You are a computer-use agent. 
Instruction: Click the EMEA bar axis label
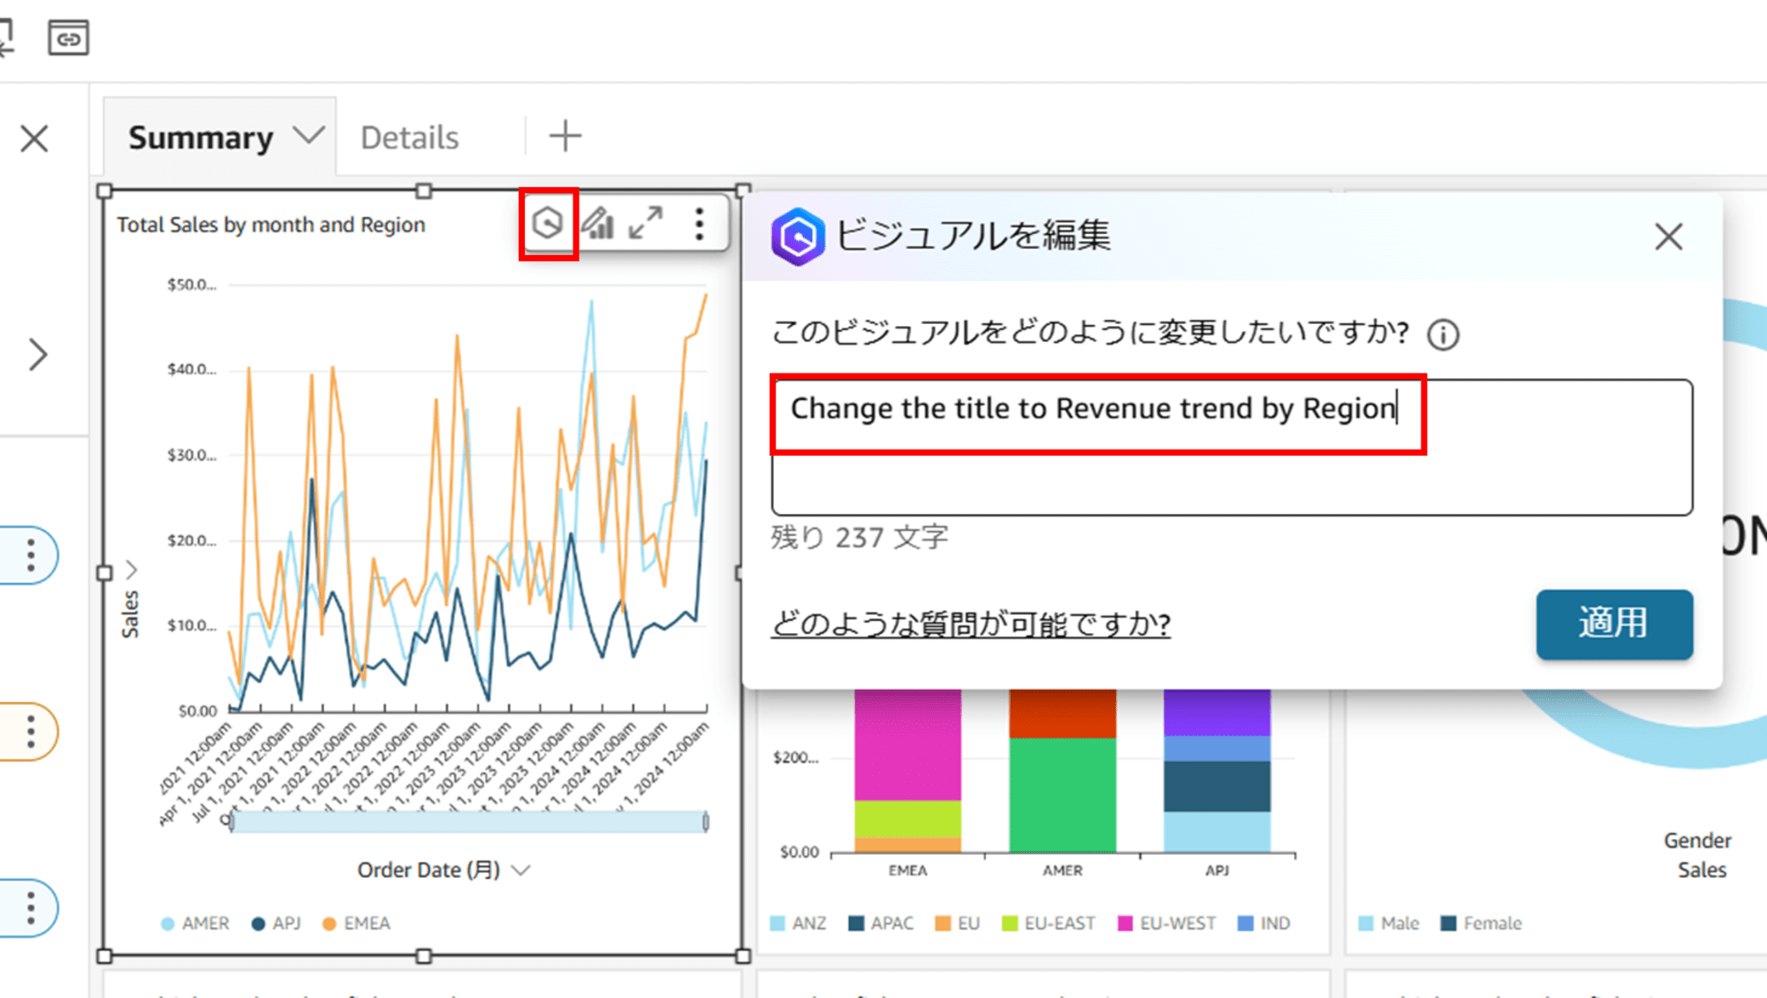pos(907,871)
